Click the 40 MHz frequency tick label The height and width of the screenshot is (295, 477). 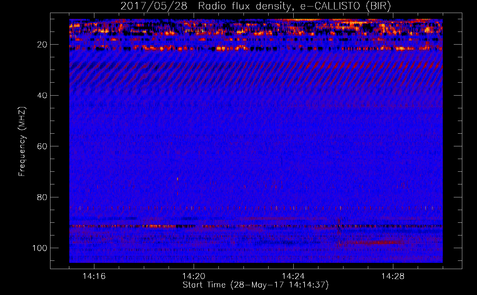(42, 95)
